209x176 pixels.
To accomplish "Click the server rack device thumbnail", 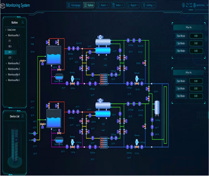I will pyautogui.click(x=15, y=145).
